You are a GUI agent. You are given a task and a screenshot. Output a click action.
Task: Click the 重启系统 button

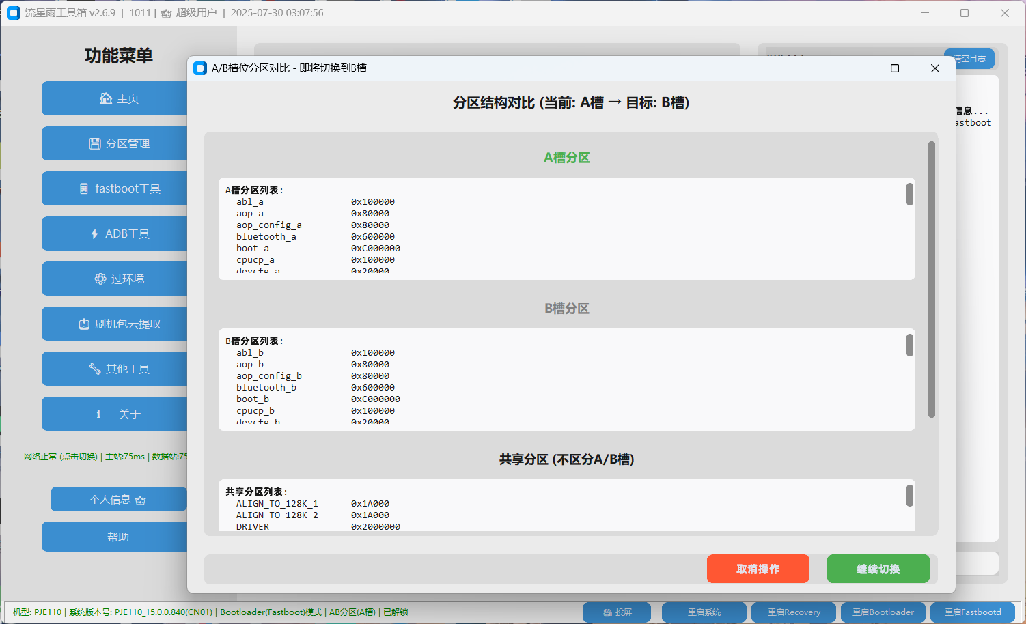tap(704, 612)
